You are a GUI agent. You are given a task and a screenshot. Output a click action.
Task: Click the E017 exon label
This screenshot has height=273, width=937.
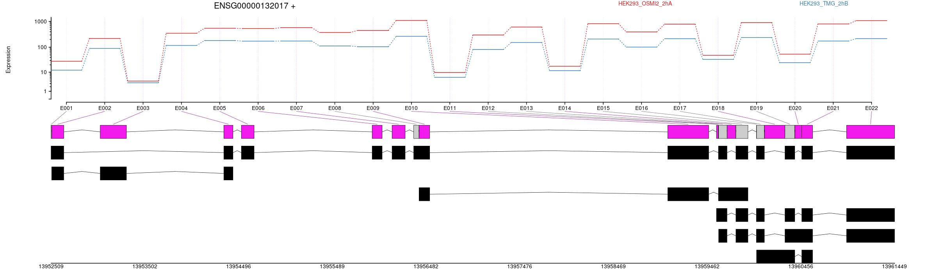click(x=680, y=108)
